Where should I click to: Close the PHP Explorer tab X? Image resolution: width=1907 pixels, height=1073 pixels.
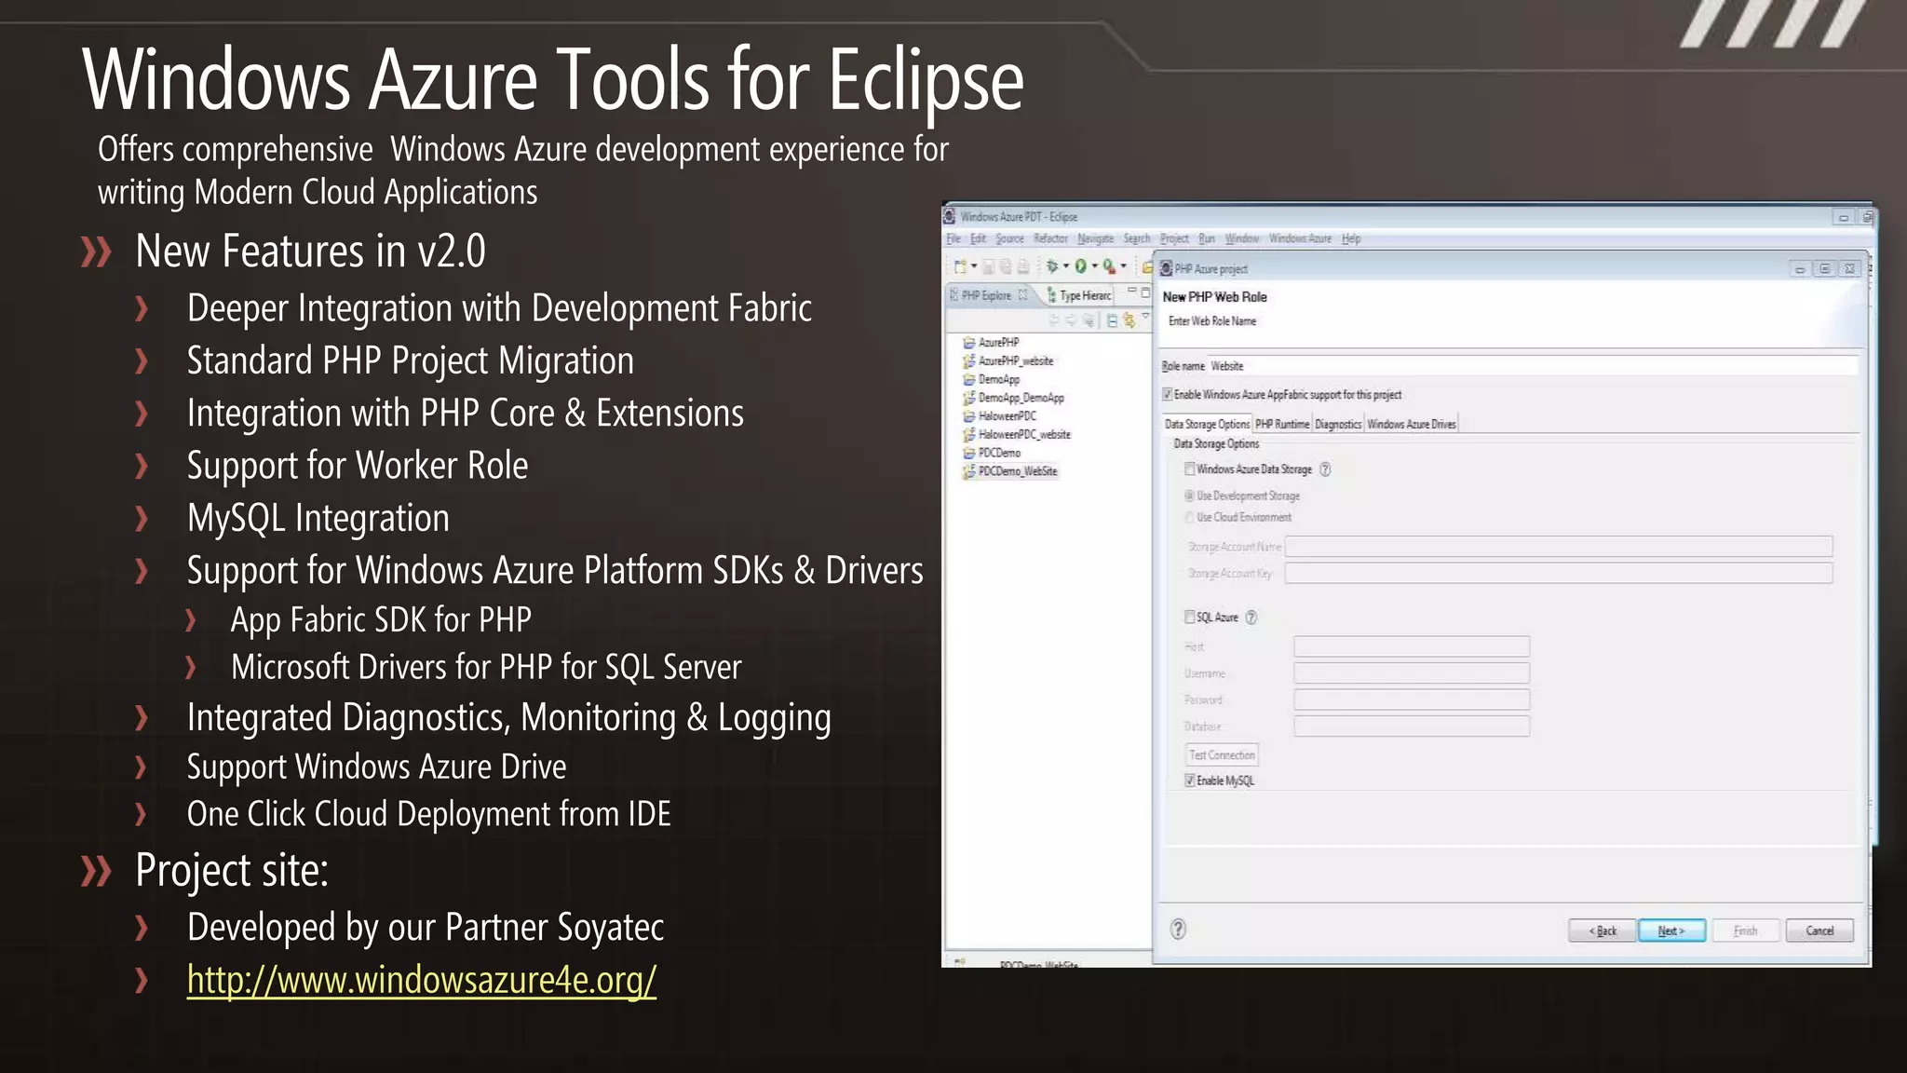(1022, 295)
